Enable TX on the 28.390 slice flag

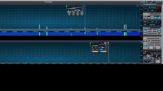(x=105, y=43)
